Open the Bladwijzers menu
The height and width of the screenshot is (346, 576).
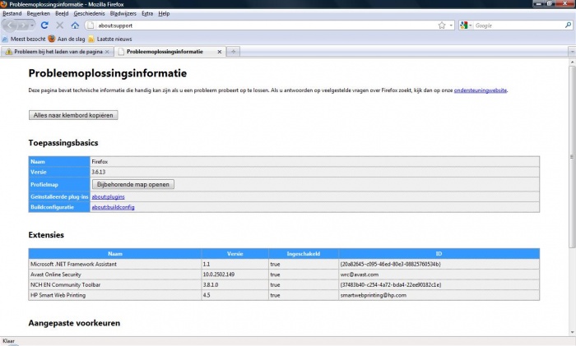point(123,14)
